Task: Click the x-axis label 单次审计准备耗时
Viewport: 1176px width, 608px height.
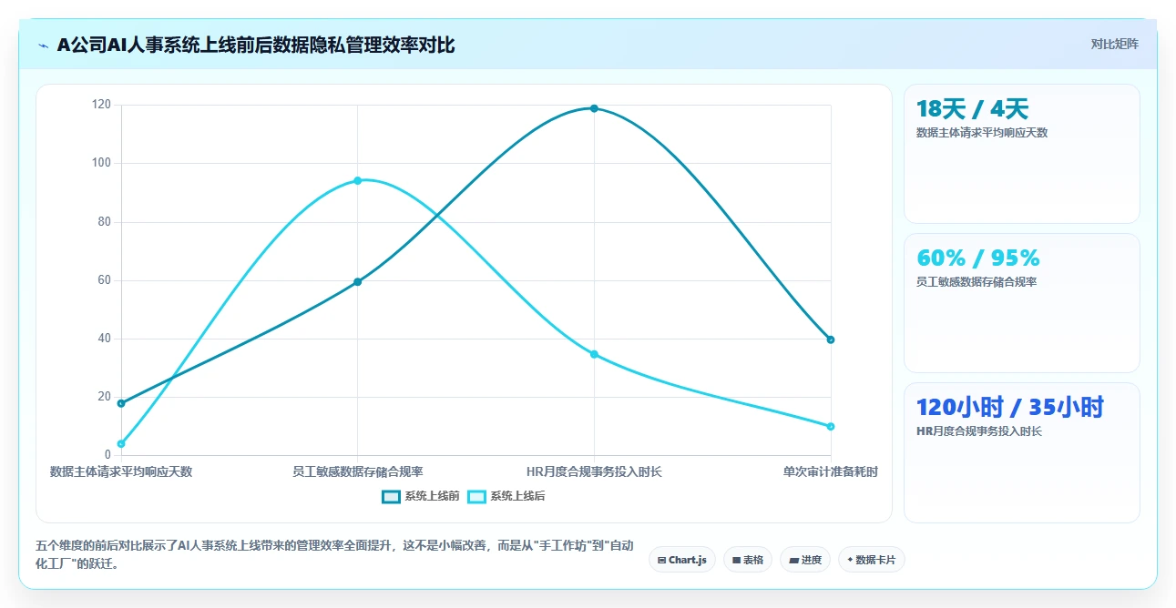Action: [830, 471]
